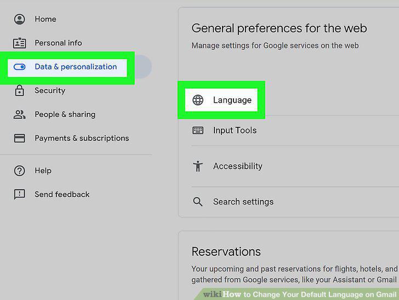Open the Help link
The width and height of the screenshot is (399, 300).
pyautogui.click(x=43, y=170)
